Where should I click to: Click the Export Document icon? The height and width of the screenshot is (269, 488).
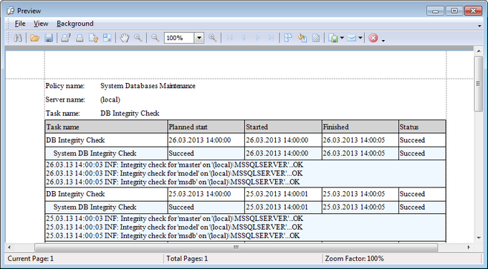tap(333, 38)
